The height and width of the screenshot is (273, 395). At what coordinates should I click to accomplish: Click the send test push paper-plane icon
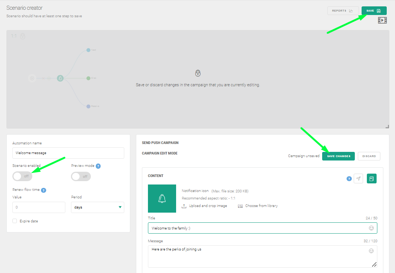(358, 179)
